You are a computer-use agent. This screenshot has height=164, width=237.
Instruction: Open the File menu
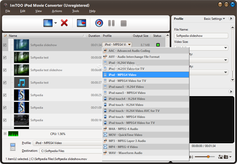pos(8,11)
